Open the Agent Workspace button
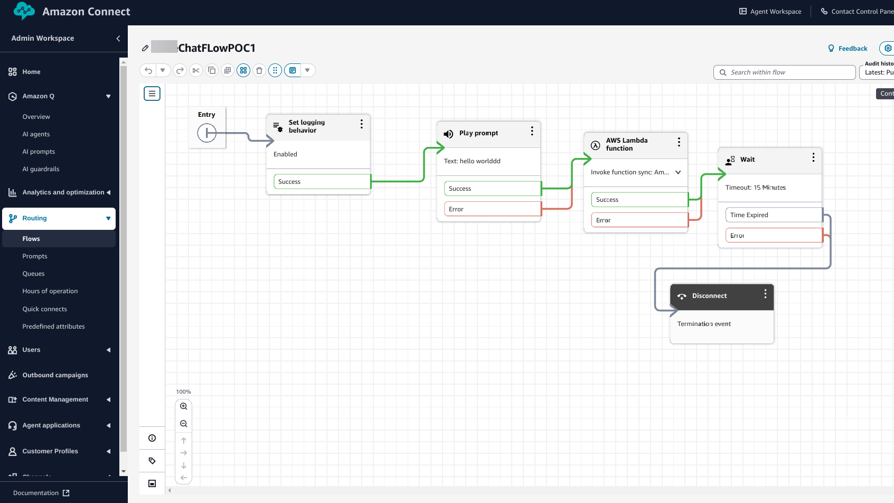Screen dimensions: 894x503 [x=770, y=12]
